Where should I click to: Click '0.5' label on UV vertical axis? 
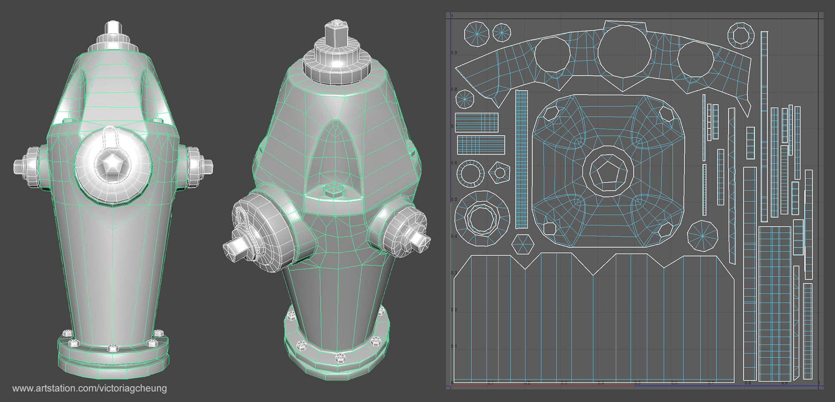click(x=454, y=200)
